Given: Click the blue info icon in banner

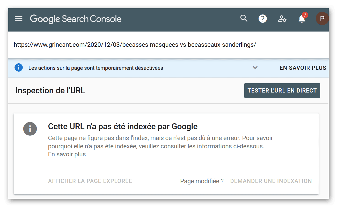Looking at the screenshot, I should click(x=19, y=68).
